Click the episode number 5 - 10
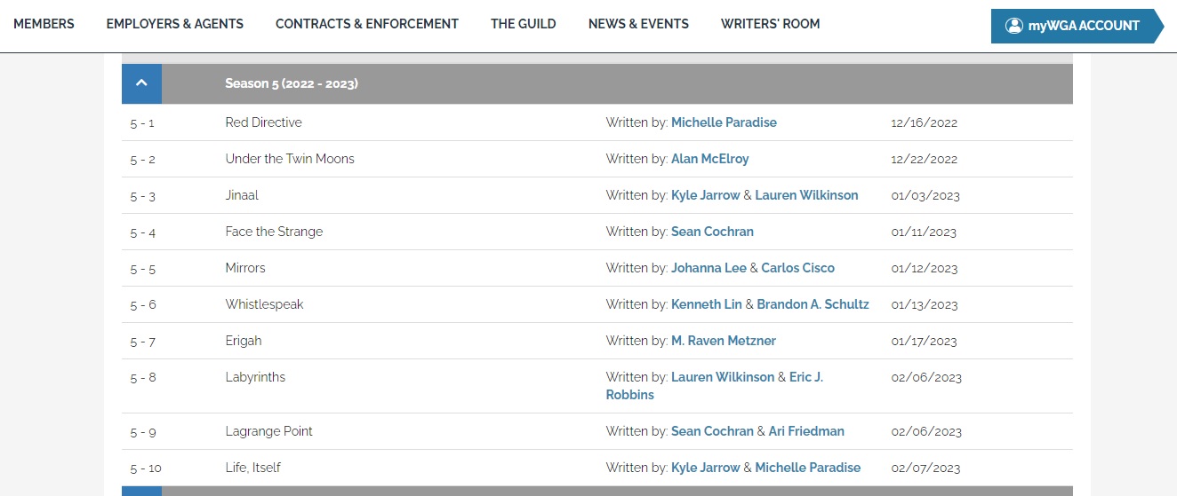Image resolution: width=1177 pixels, height=496 pixels. point(146,468)
